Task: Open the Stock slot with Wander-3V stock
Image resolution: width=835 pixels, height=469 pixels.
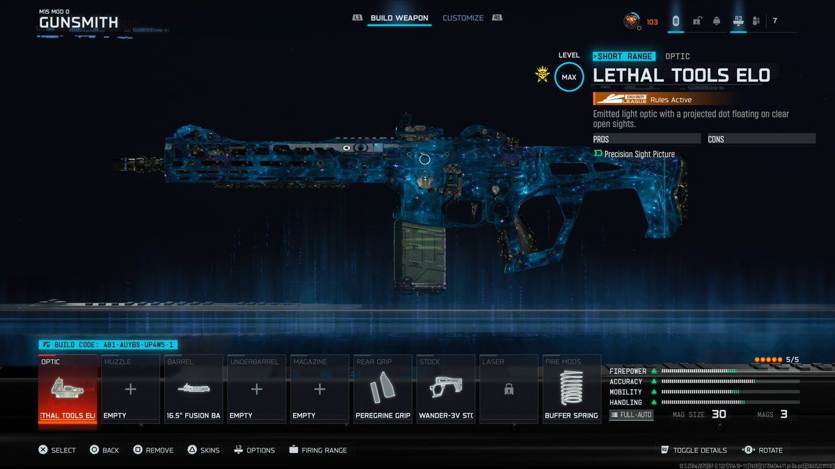Action: [445, 388]
